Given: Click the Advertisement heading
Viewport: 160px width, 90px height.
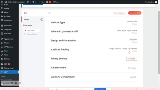Looking at the screenshot, I should click(58, 67).
